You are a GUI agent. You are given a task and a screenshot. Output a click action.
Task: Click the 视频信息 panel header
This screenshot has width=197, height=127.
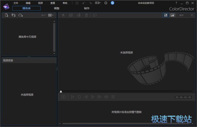coord(29,60)
